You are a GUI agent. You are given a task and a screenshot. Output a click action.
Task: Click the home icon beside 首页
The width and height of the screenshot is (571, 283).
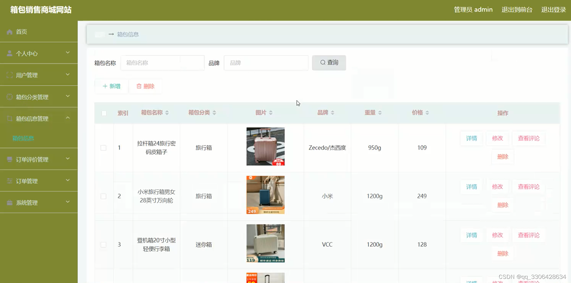coord(10,32)
